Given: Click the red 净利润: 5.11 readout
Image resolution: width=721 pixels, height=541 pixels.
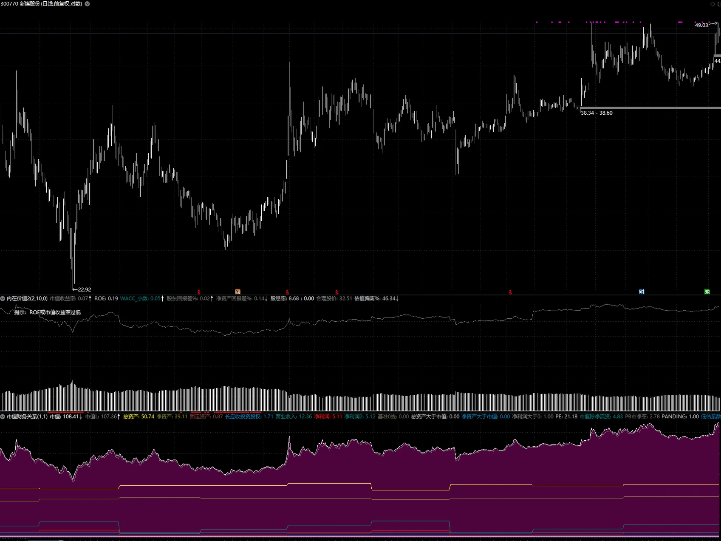Looking at the screenshot, I should pyautogui.click(x=328, y=416).
